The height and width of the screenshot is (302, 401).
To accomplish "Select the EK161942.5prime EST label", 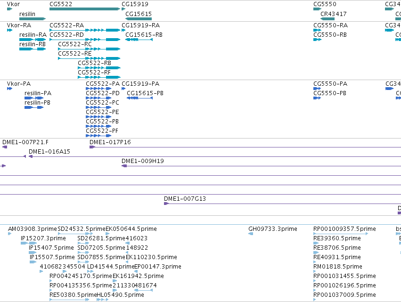I will (x=139, y=276).
